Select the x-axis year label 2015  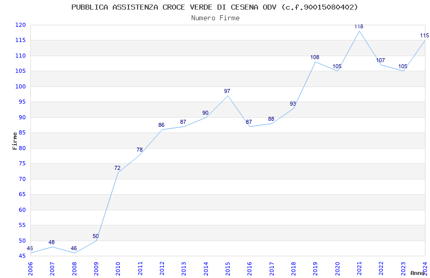(x=228, y=269)
